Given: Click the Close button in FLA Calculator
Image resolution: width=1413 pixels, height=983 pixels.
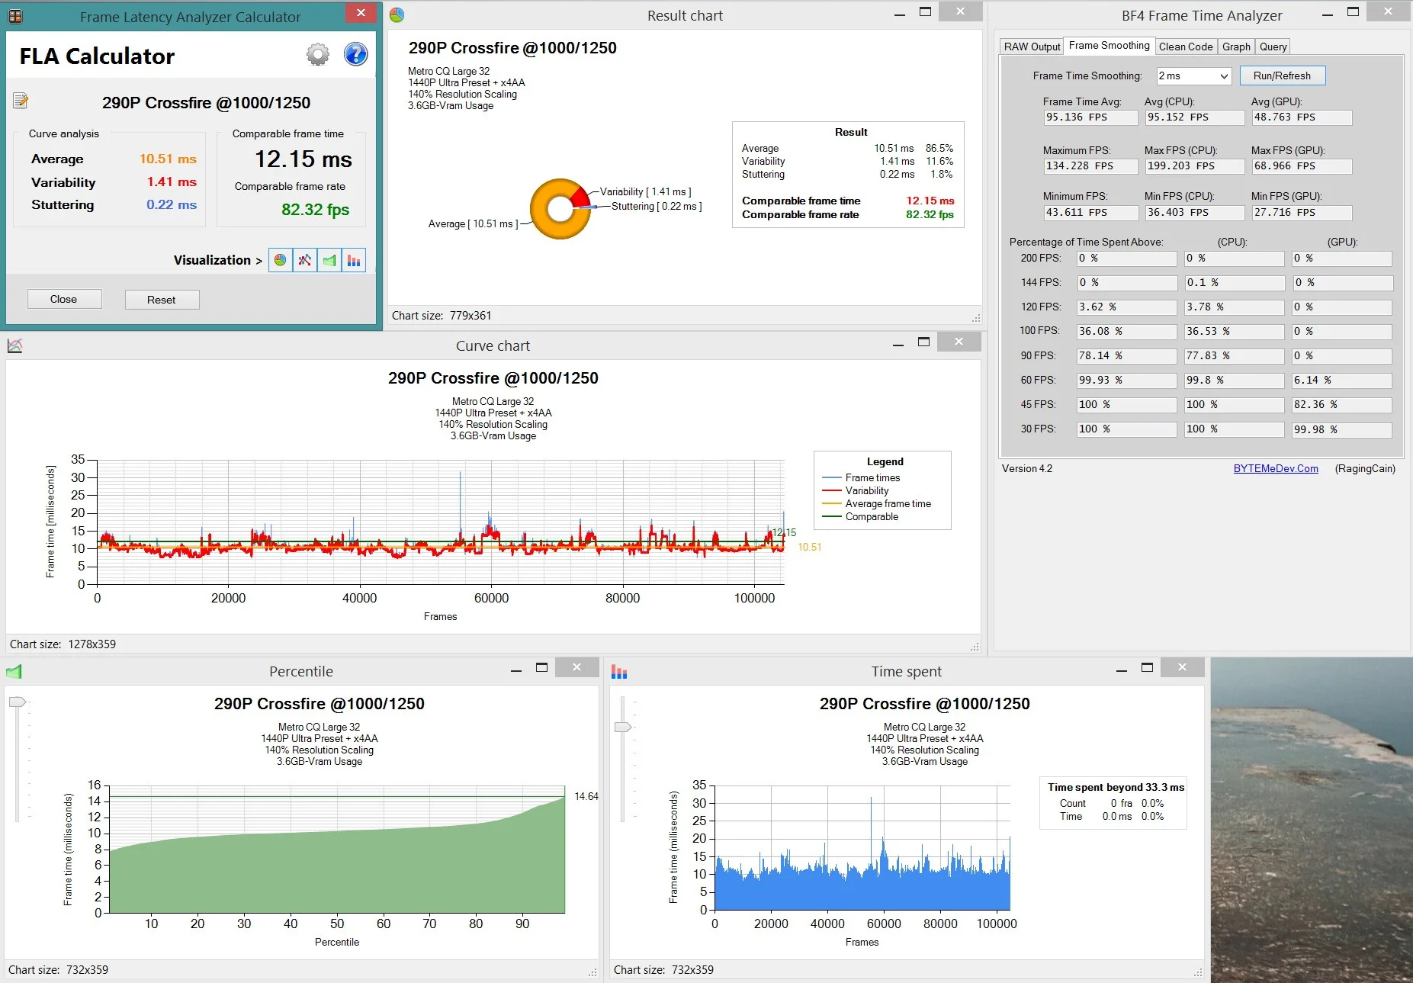Looking at the screenshot, I should click(64, 299).
